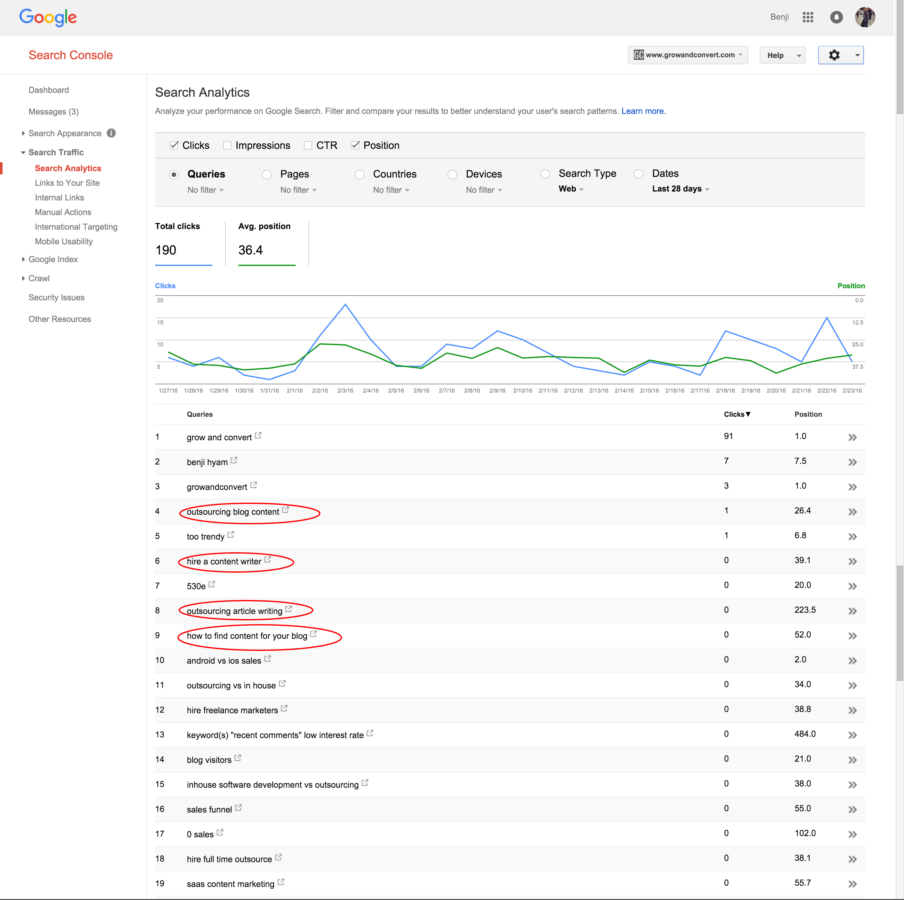This screenshot has height=900, width=904.
Task: Uncheck the Clicks checkbox
Action: pos(174,145)
